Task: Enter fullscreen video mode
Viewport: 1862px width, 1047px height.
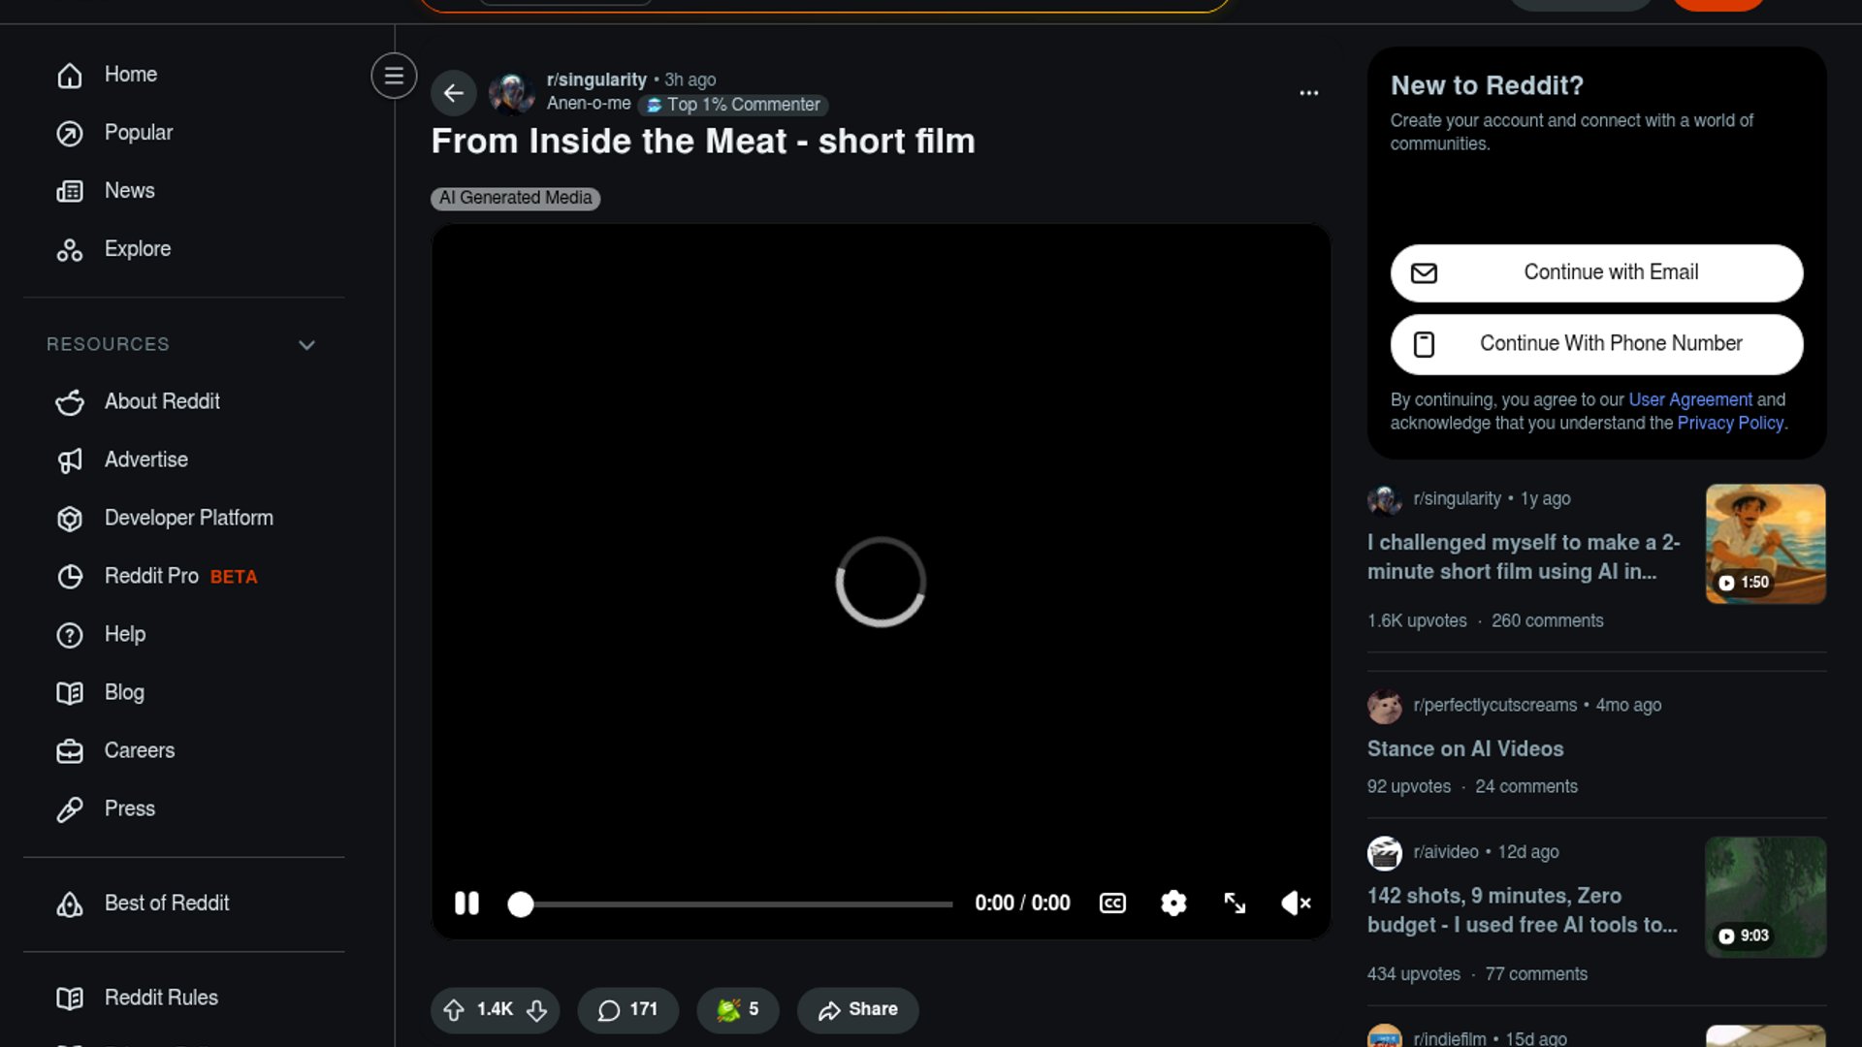Action: [x=1235, y=904]
